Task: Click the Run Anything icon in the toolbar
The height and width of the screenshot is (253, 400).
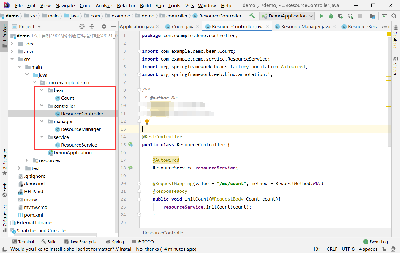Action: (x=385, y=16)
